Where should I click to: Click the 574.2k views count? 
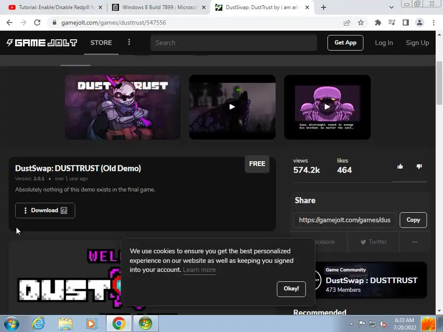[307, 170]
